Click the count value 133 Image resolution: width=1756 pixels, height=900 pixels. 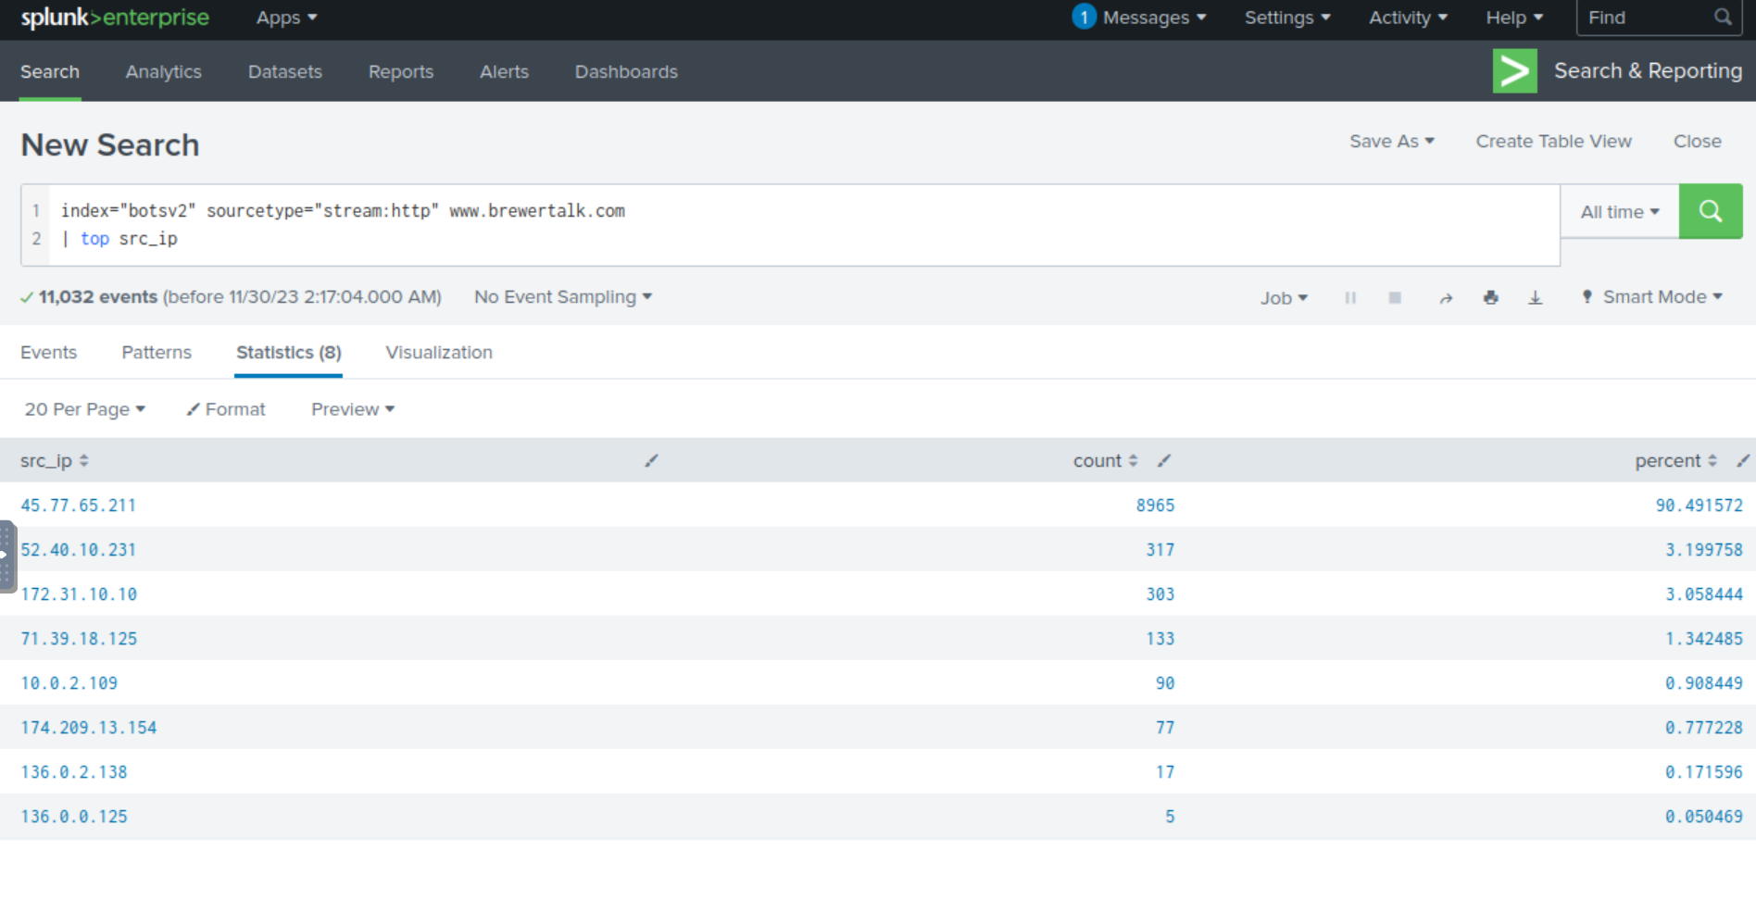coord(1160,639)
